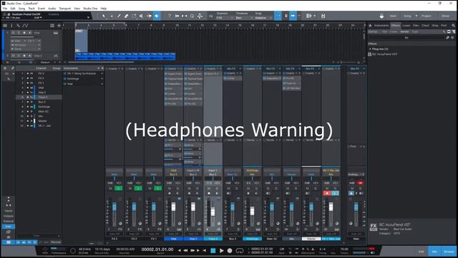Screen dimensions: 458x258
Task: Select the Bend tool
Action: (x=149, y=16)
